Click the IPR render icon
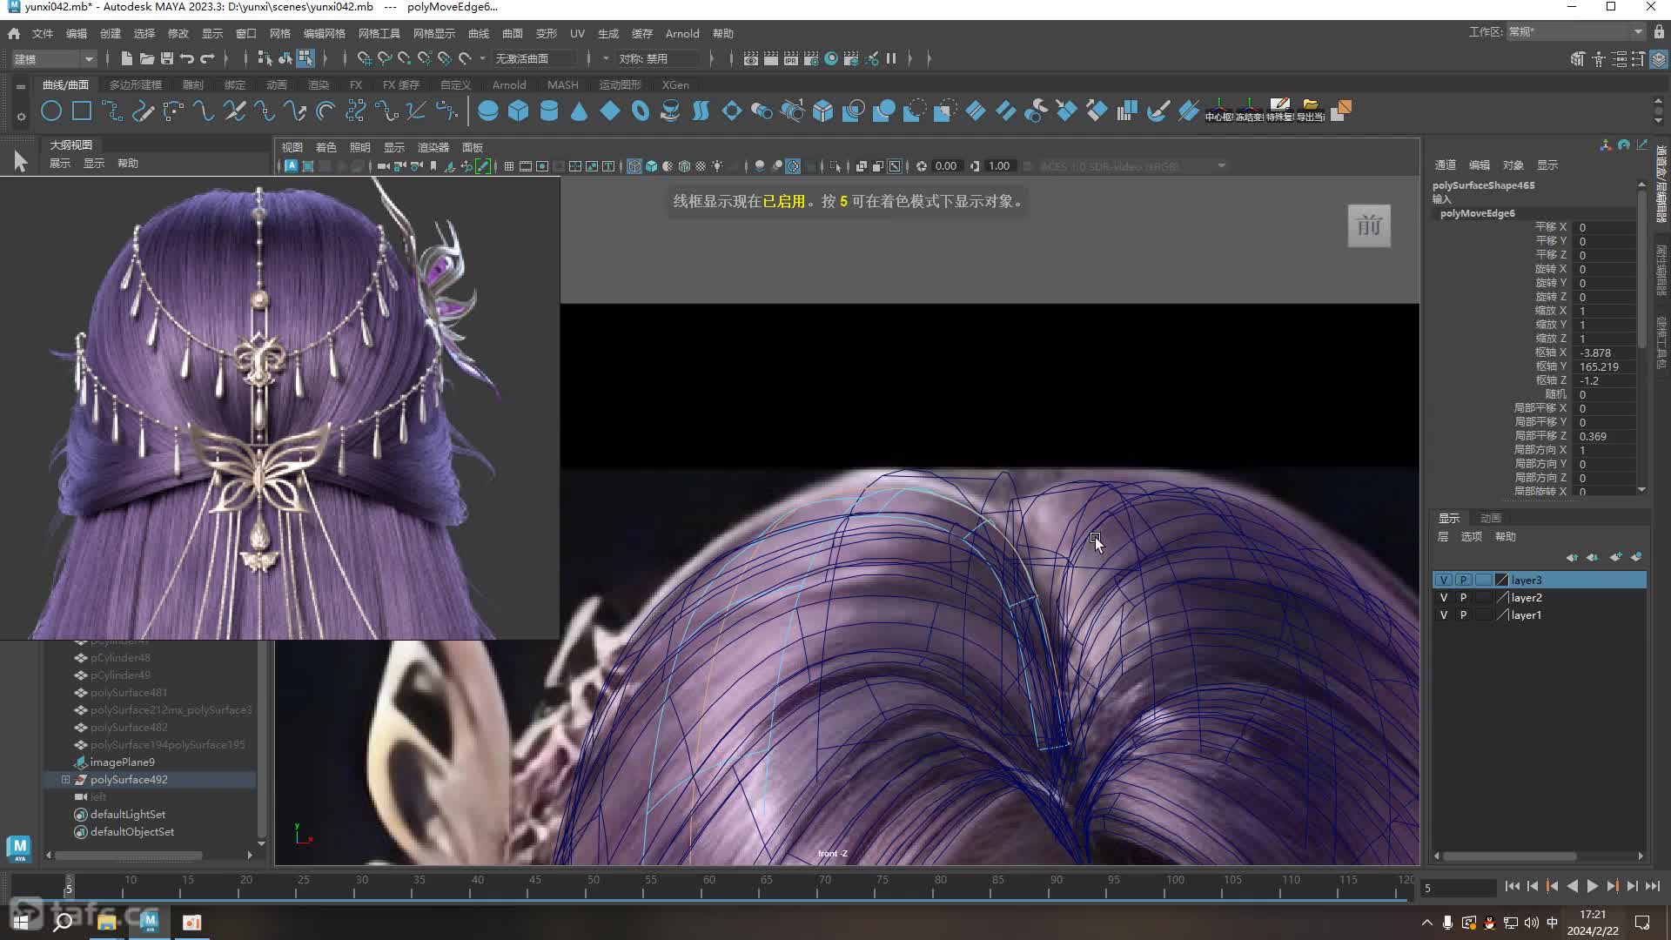This screenshot has height=940, width=1671. pyautogui.click(x=791, y=58)
